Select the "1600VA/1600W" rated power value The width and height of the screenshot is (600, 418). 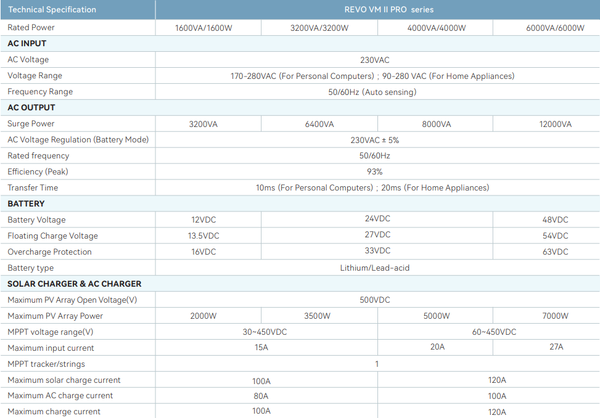(203, 28)
